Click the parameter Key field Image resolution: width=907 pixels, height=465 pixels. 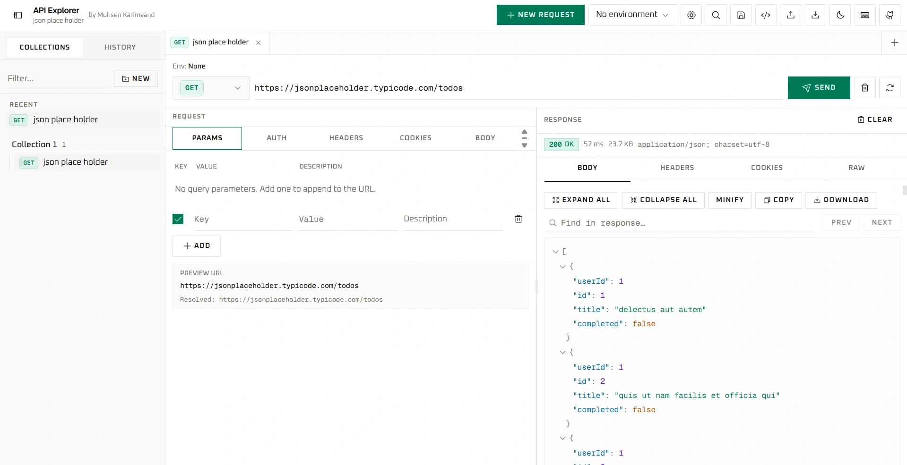coord(243,219)
